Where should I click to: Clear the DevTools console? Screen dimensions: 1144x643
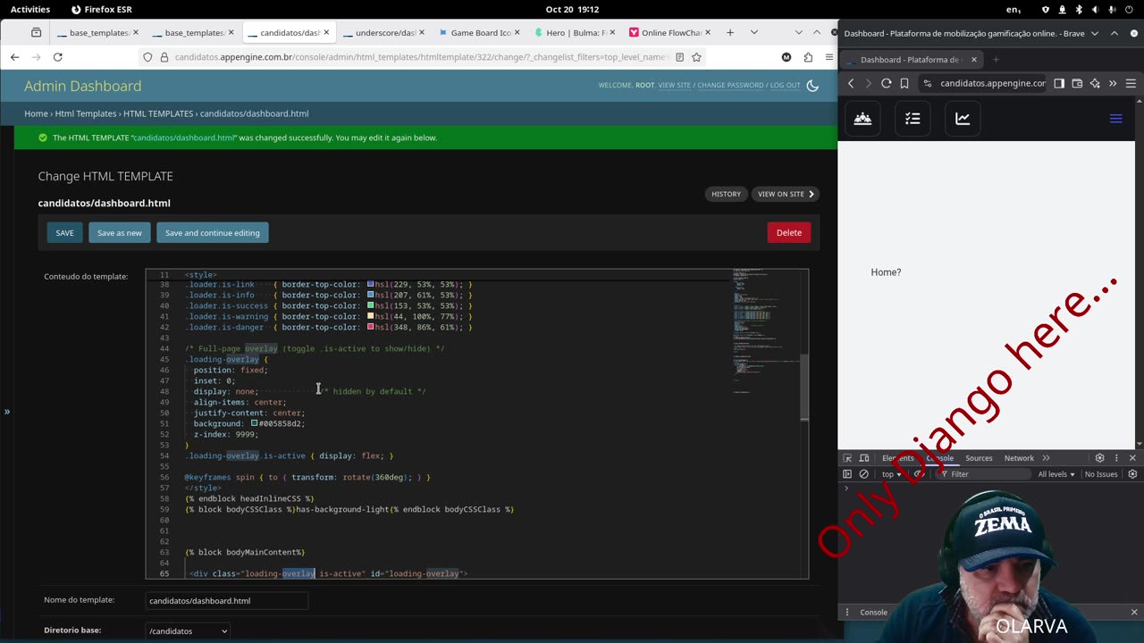point(864,474)
